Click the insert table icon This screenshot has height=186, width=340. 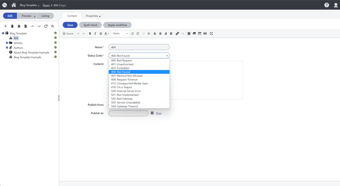[200, 34]
